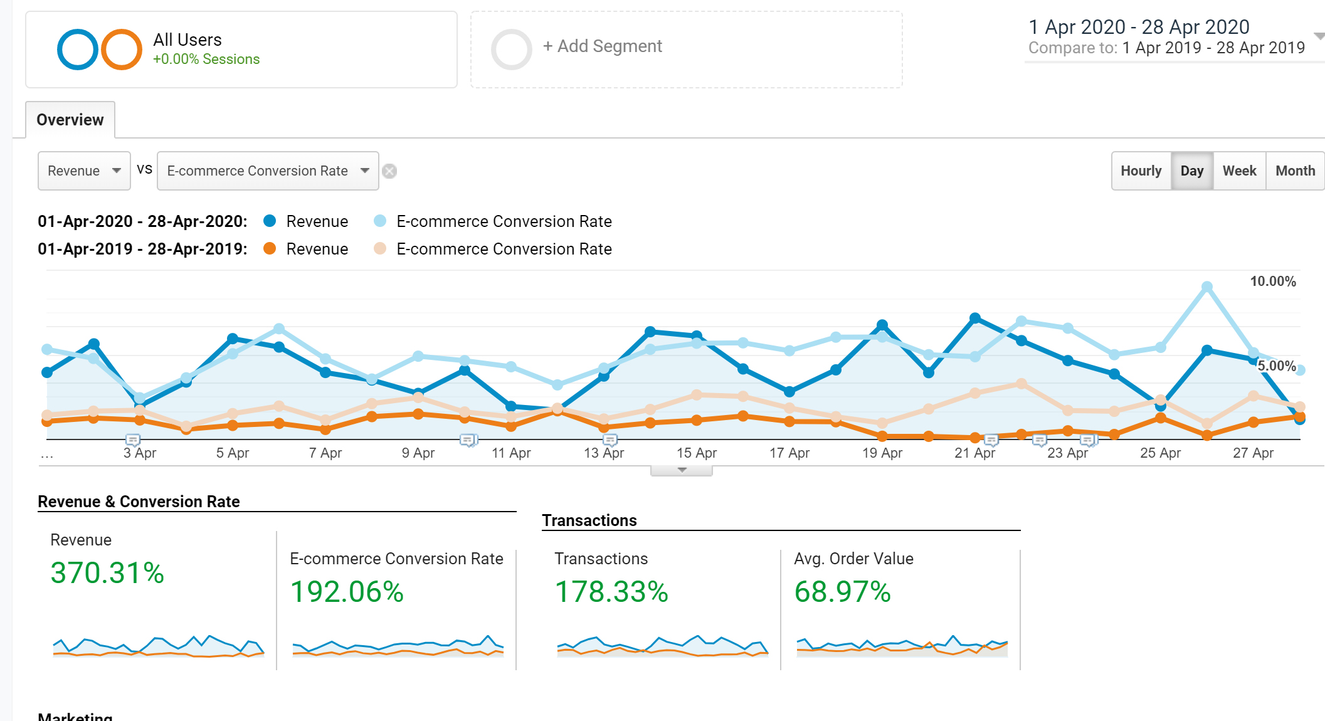The width and height of the screenshot is (1325, 721).
Task: Click the blue All Users segment circle
Action: 77,50
